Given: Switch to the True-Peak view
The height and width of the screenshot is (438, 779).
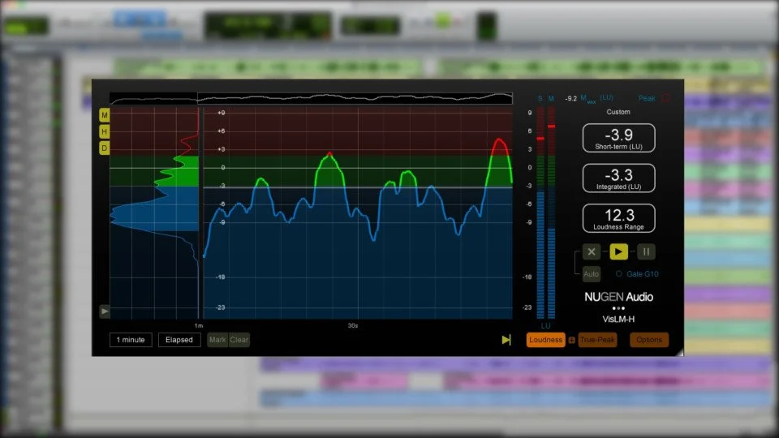Looking at the screenshot, I should (x=597, y=340).
